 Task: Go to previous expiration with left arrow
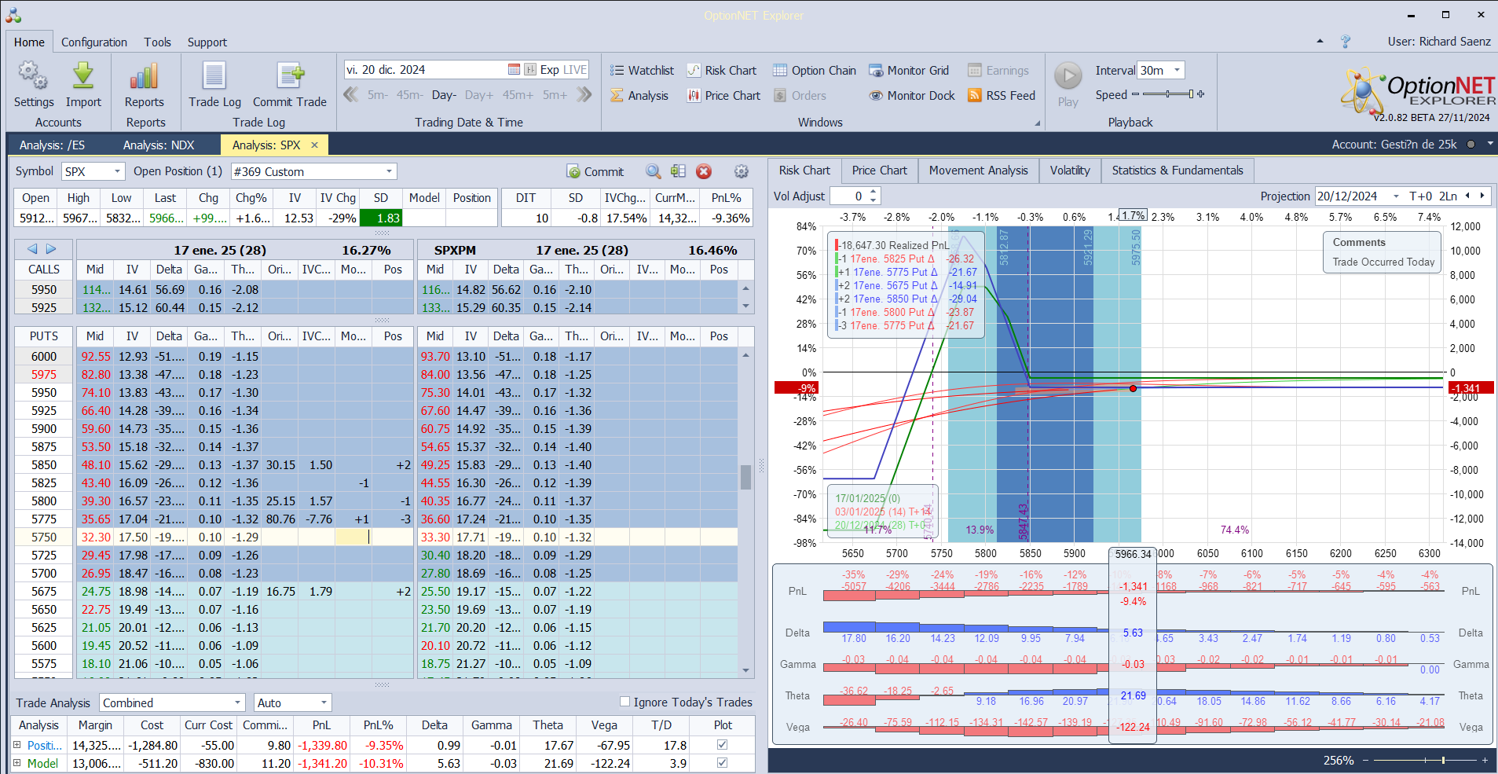pyautogui.click(x=32, y=249)
